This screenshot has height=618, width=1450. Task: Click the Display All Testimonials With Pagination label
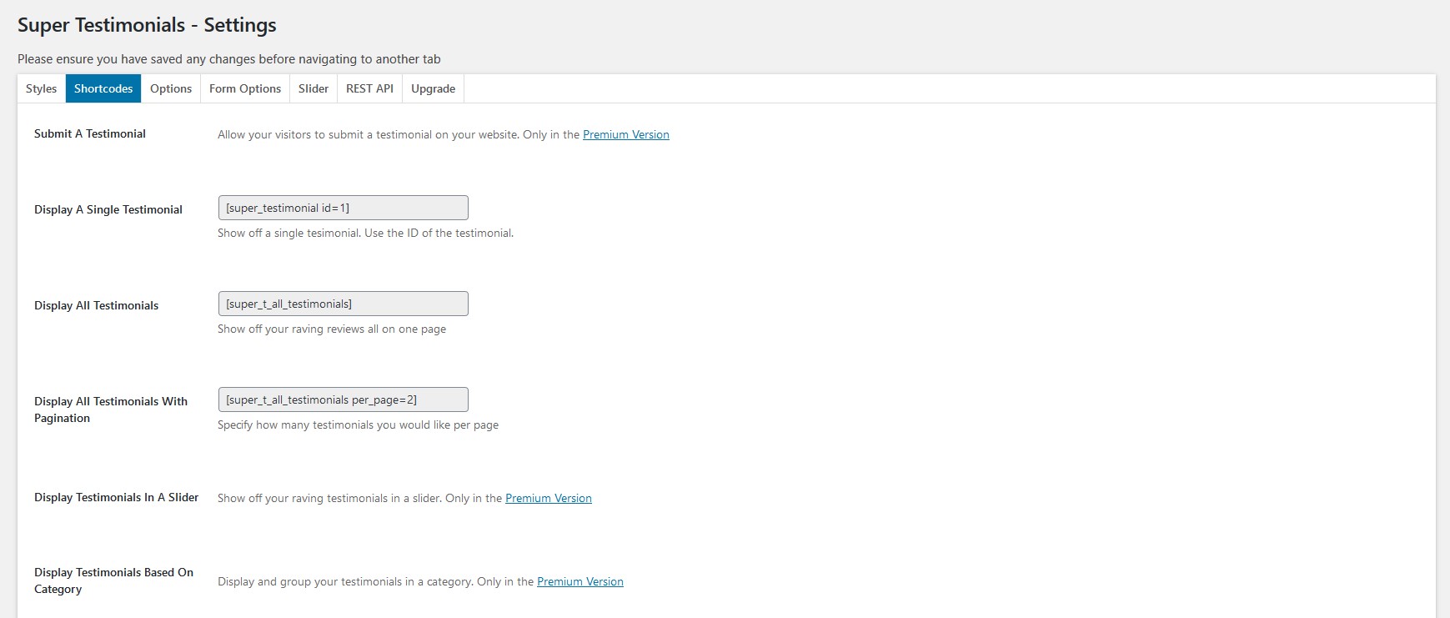click(111, 409)
